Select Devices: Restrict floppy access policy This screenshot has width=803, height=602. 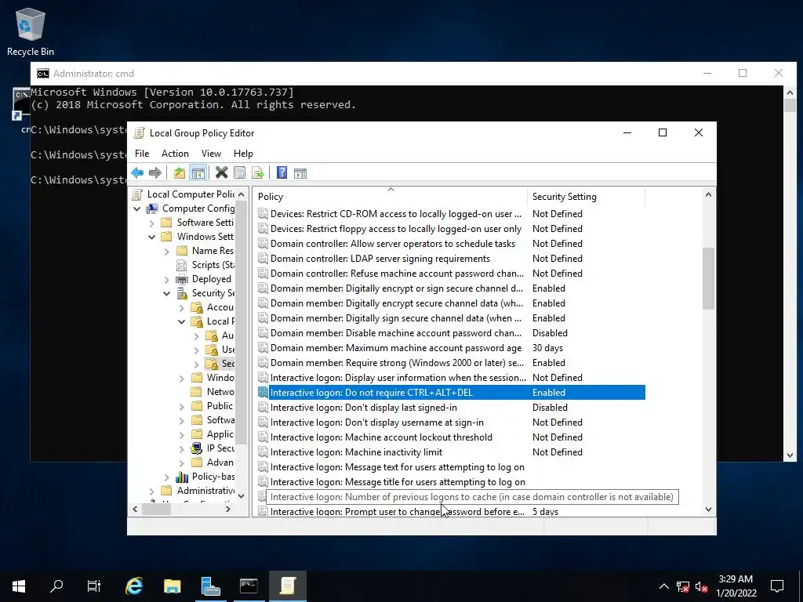click(451, 229)
